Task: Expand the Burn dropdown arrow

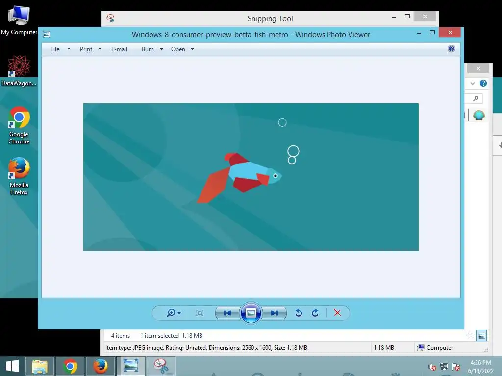Action: tap(161, 49)
